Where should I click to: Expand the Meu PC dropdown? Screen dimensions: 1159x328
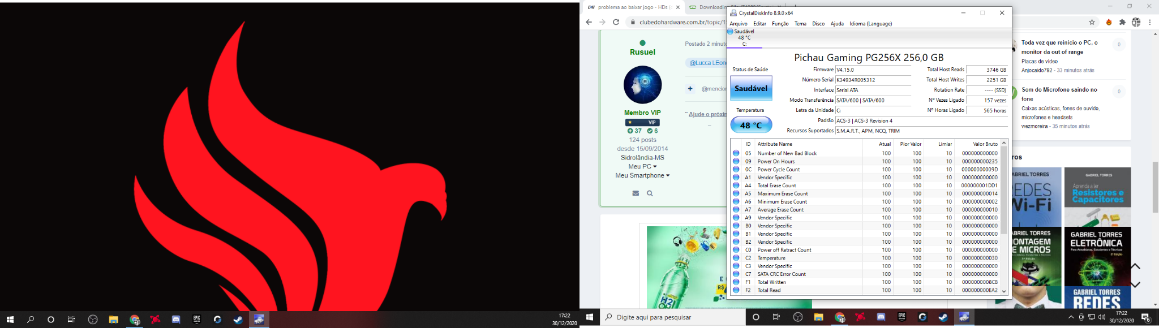[642, 167]
